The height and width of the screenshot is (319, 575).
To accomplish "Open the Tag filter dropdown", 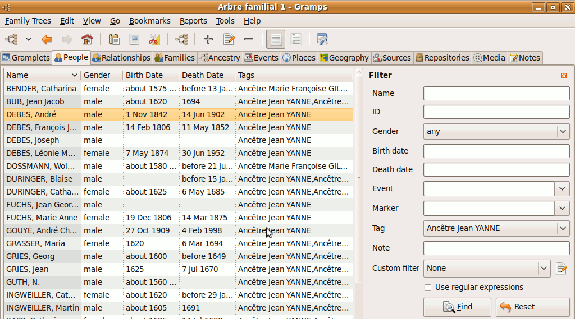I will coord(496,229).
